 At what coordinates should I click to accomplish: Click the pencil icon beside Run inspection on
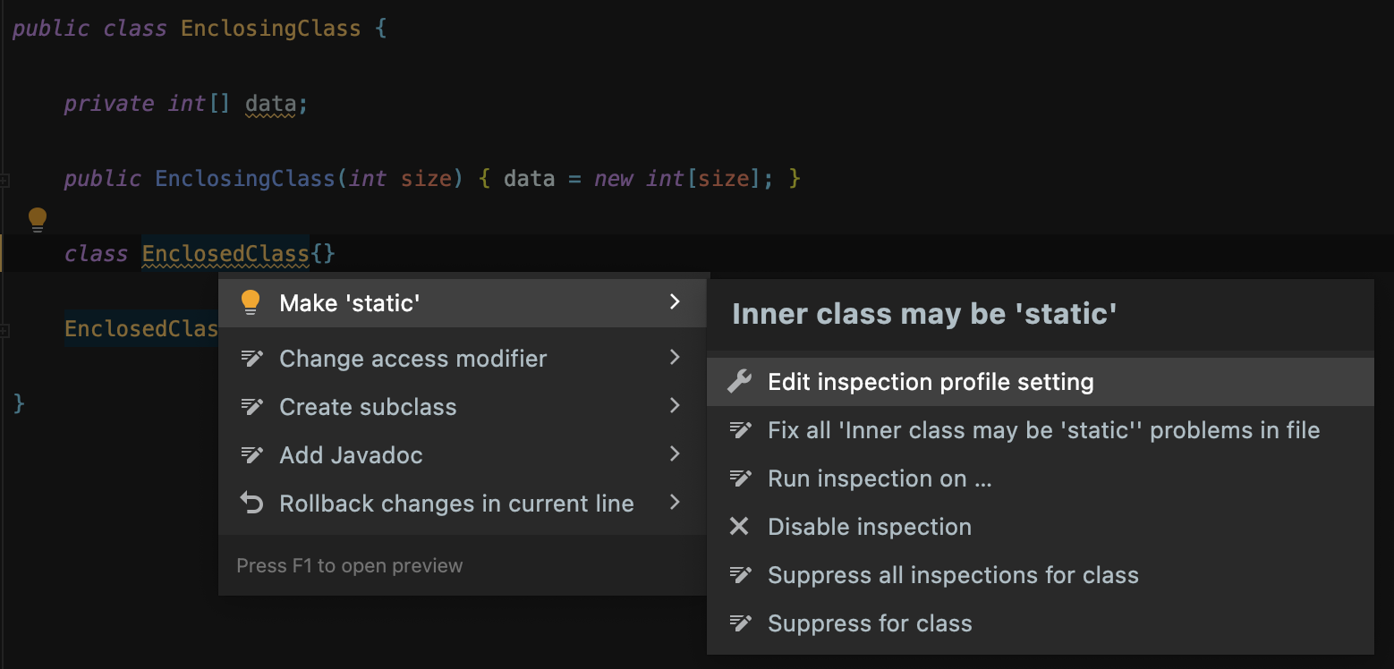[740, 478]
